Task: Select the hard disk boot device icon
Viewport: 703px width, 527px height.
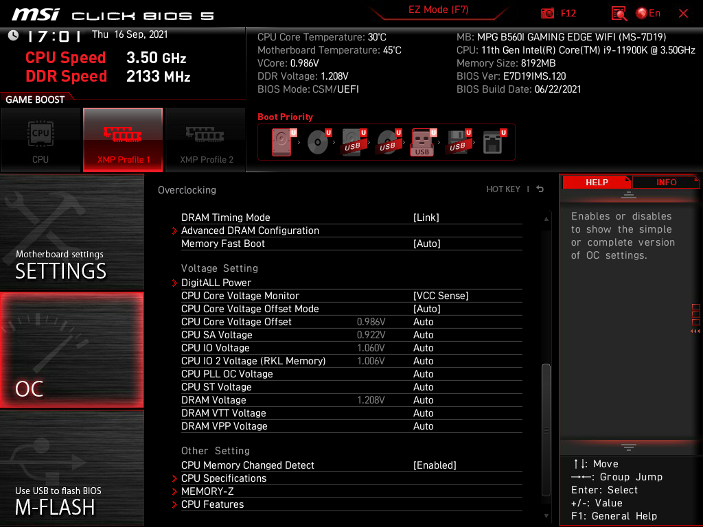Action: [282, 142]
